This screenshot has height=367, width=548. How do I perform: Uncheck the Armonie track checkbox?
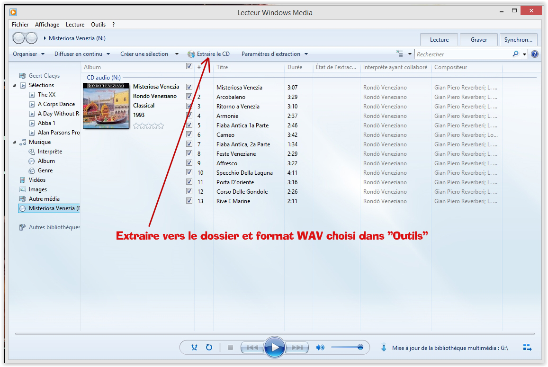(x=189, y=115)
